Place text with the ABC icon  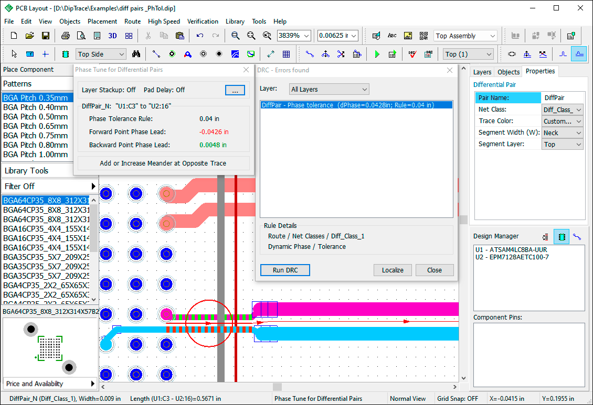tap(392, 36)
